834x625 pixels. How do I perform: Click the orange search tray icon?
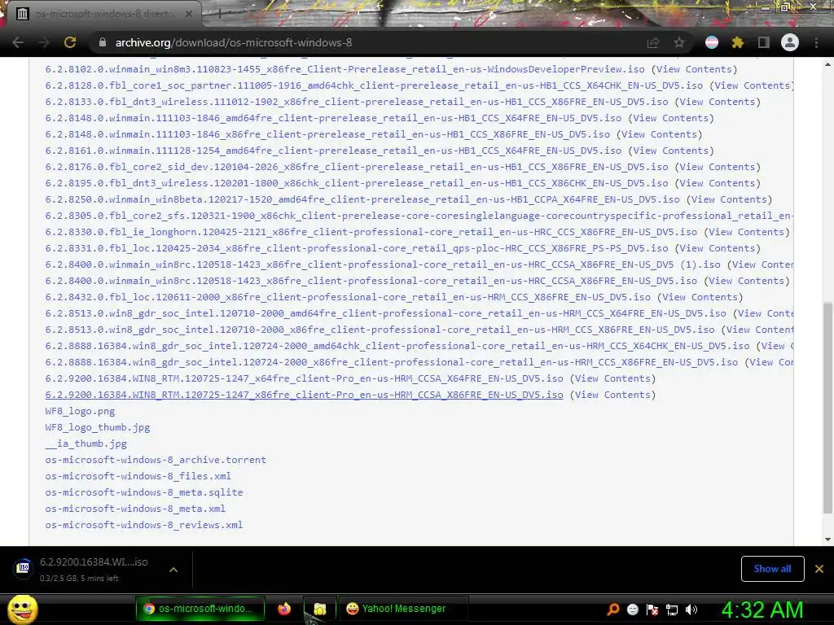[x=613, y=609]
